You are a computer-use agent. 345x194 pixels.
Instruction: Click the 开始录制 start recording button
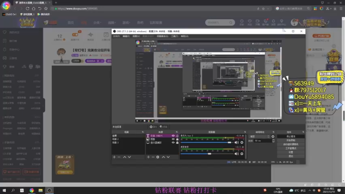291,141
